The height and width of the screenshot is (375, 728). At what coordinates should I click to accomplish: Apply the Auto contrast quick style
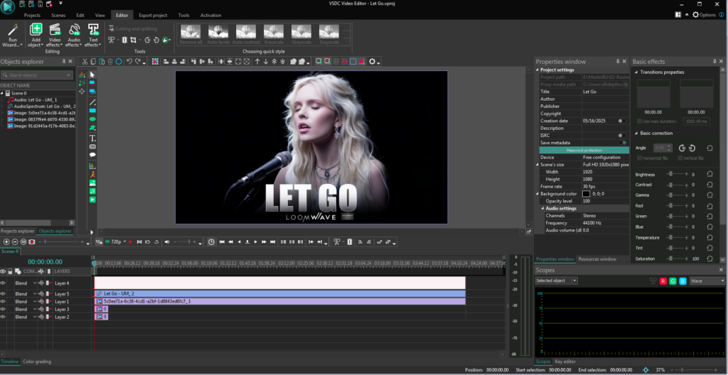pyautogui.click(x=246, y=35)
